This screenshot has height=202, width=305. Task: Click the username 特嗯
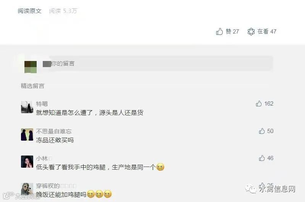point(42,104)
